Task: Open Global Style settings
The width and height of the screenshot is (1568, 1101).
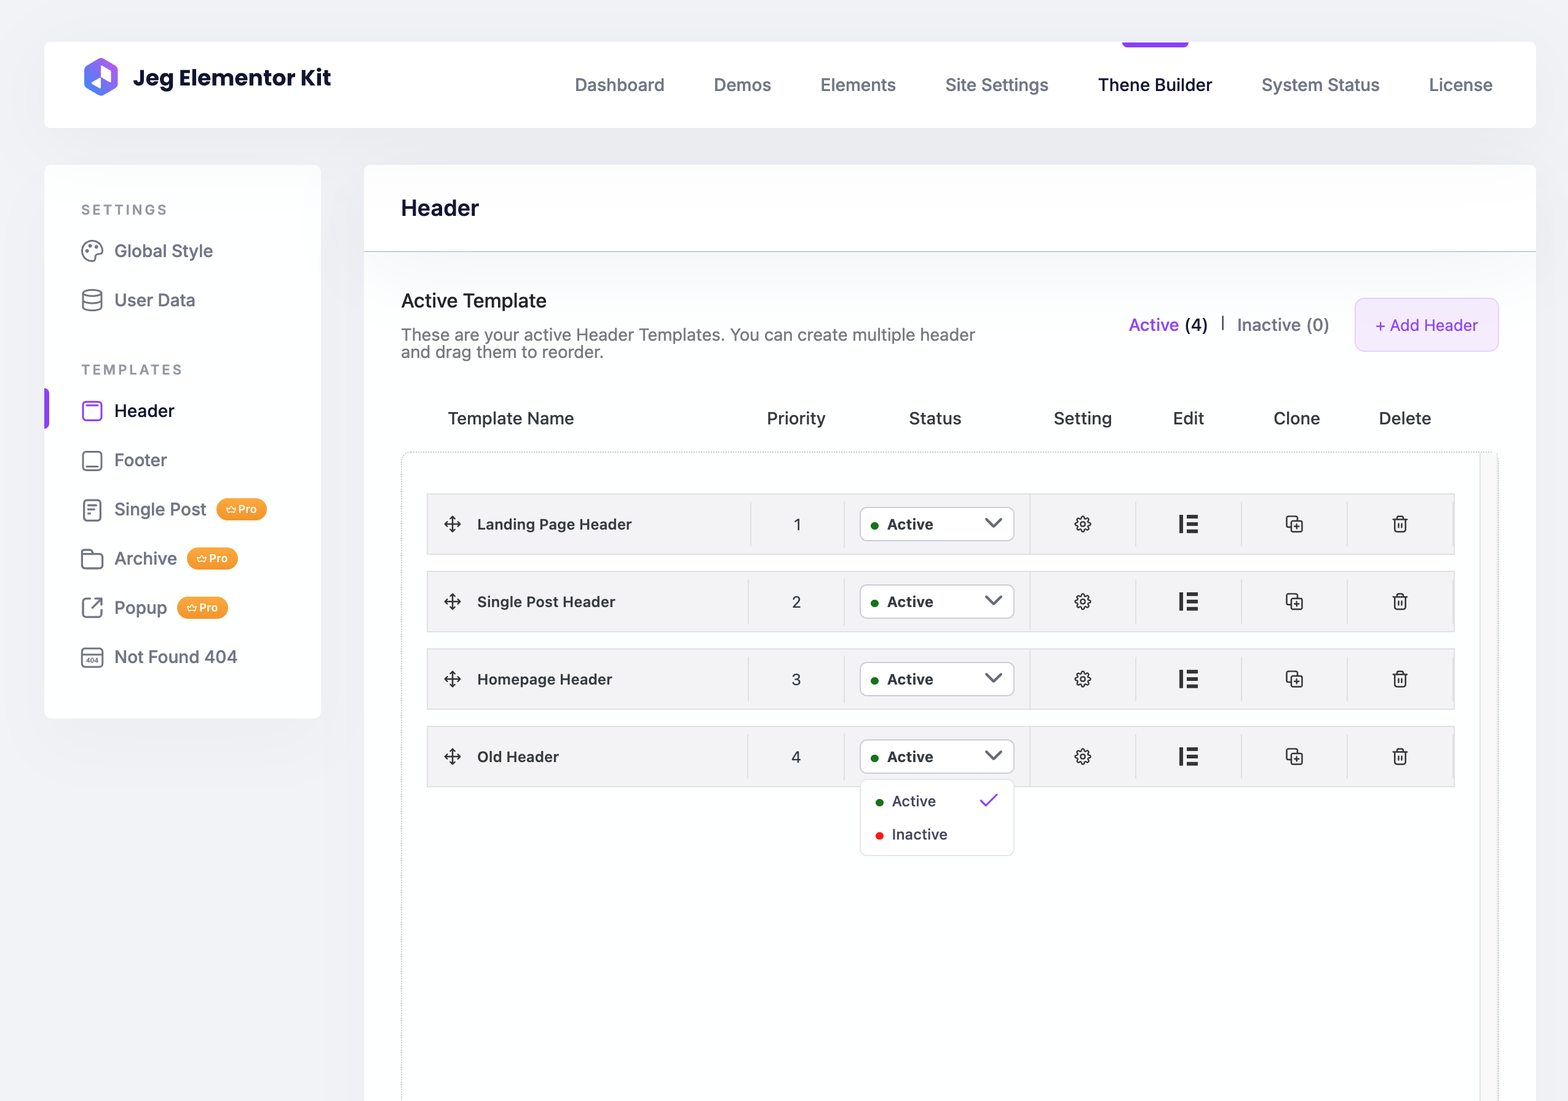Action: point(163,252)
